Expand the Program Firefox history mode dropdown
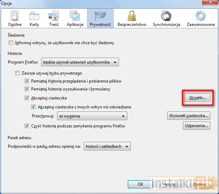This screenshot has width=219, height=194. [80, 62]
